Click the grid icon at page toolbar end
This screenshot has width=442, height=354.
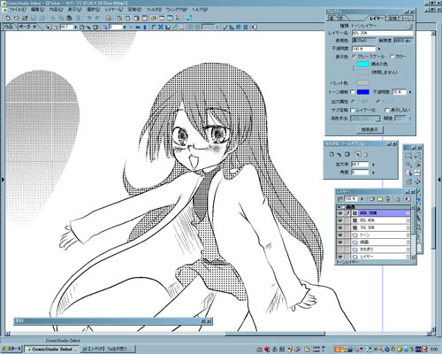pos(246,27)
